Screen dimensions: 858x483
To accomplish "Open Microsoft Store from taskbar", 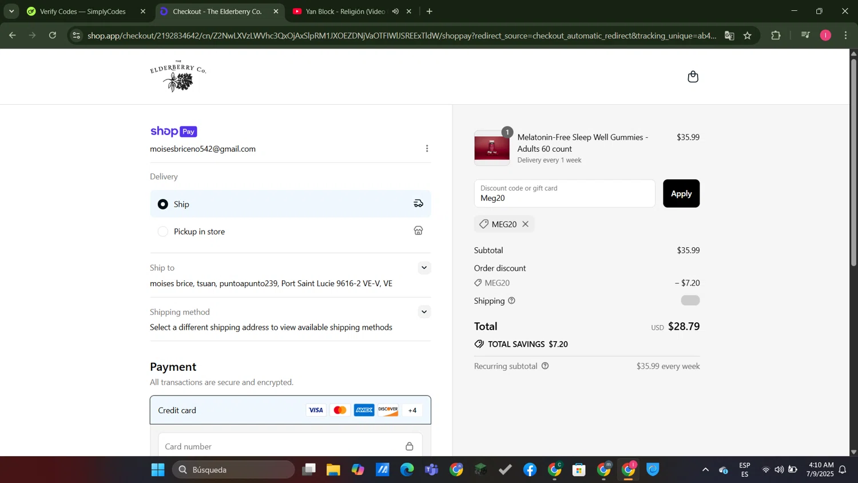I will click(579, 470).
